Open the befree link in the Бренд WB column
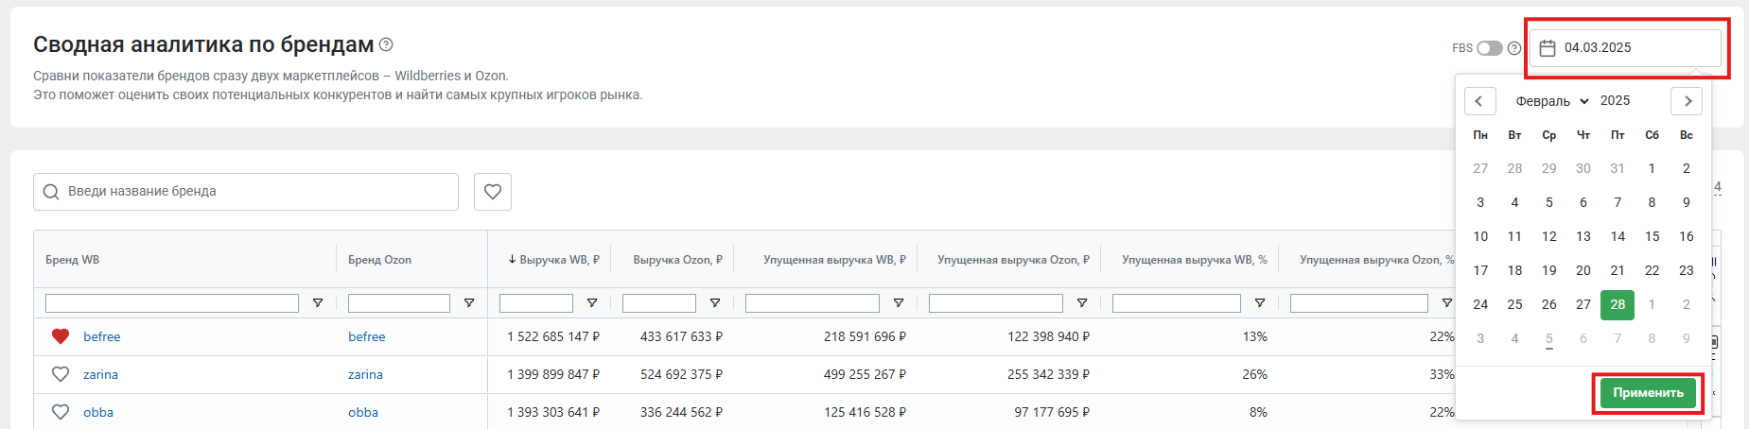Screen dimensions: 1749x429 pos(101,336)
